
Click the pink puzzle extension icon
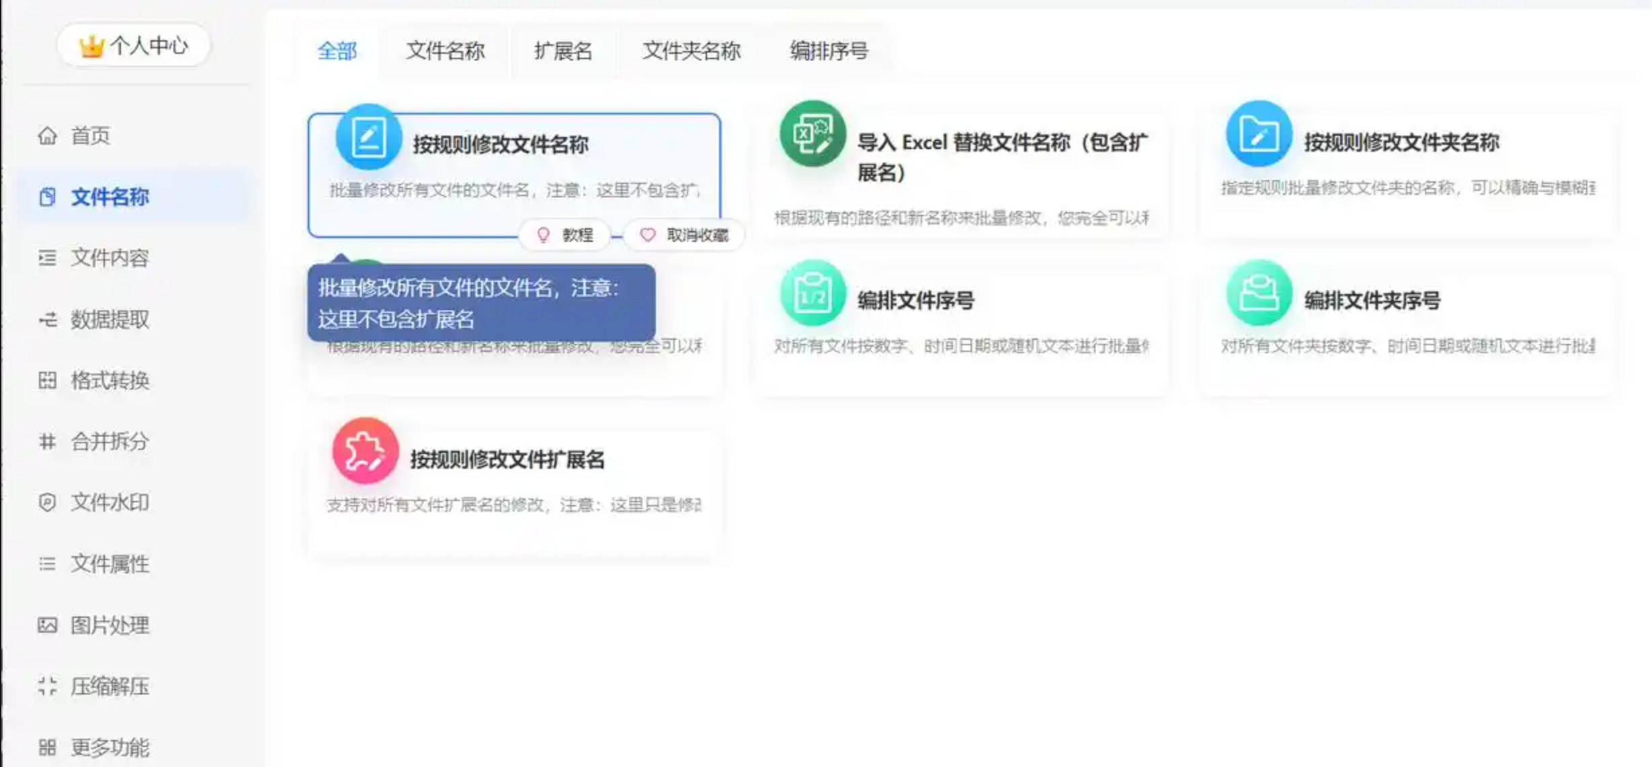pyautogui.click(x=366, y=451)
